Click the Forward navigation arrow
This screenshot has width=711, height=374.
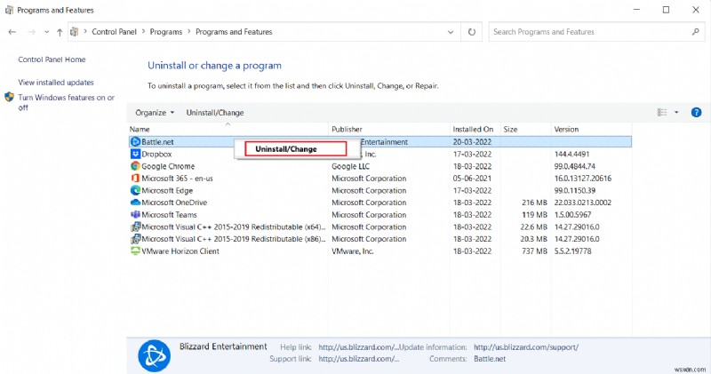[31, 32]
